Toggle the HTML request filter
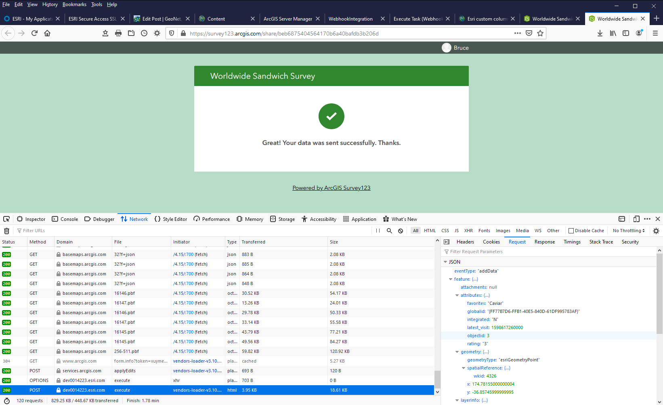Screen dimensions: 663x405 tap(430, 231)
